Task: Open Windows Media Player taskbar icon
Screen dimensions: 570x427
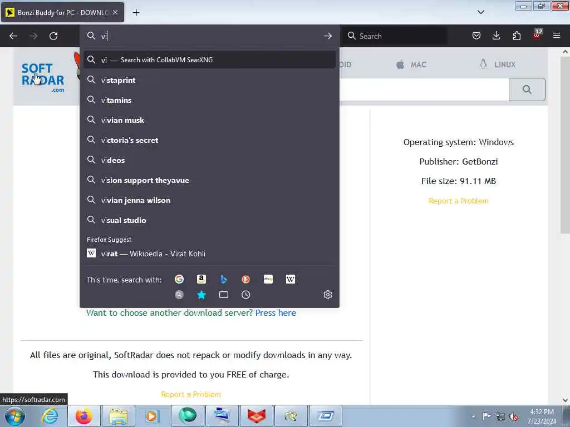Action: pyautogui.click(x=153, y=416)
